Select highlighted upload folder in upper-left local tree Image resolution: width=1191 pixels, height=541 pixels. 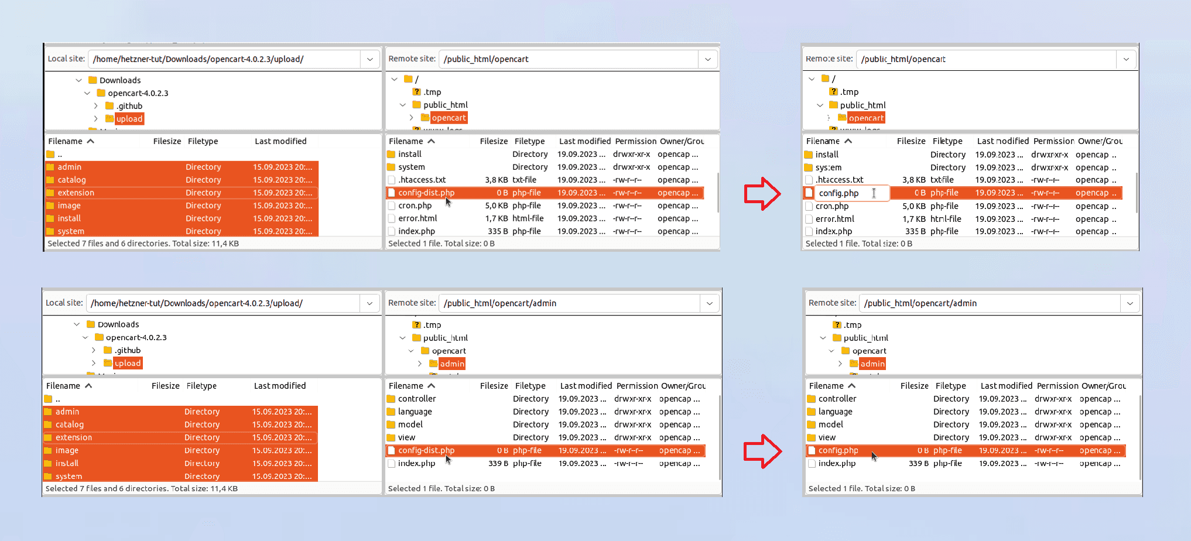[x=129, y=119]
